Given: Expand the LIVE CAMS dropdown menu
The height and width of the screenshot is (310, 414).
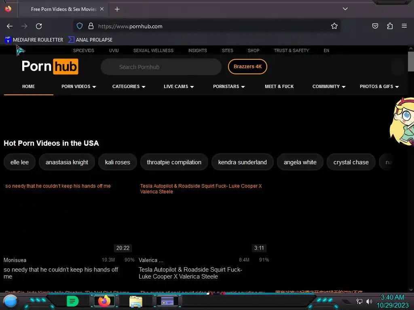Looking at the screenshot, I should click(x=179, y=86).
